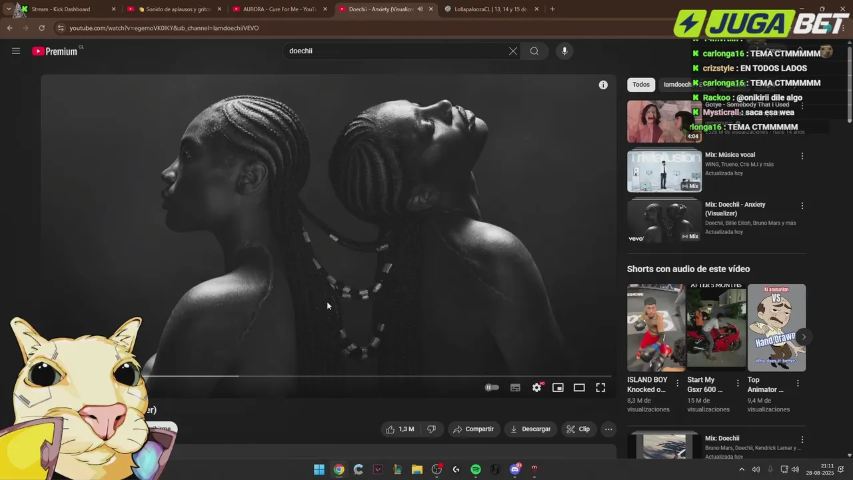Show hidden system tray icons
The width and height of the screenshot is (853, 480).
pos(742,469)
